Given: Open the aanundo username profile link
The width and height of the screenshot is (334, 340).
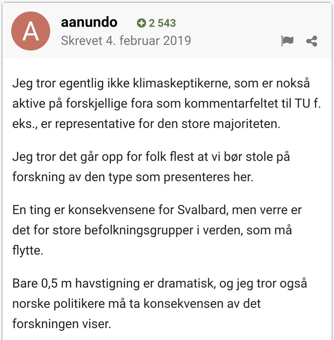Looking at the screenshot, I should click(89, 22).
